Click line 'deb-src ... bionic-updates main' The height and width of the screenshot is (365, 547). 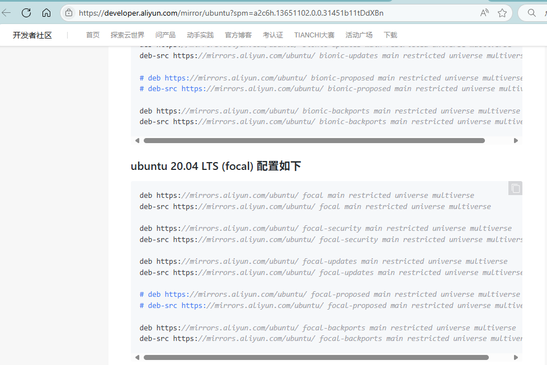point(331,55)
